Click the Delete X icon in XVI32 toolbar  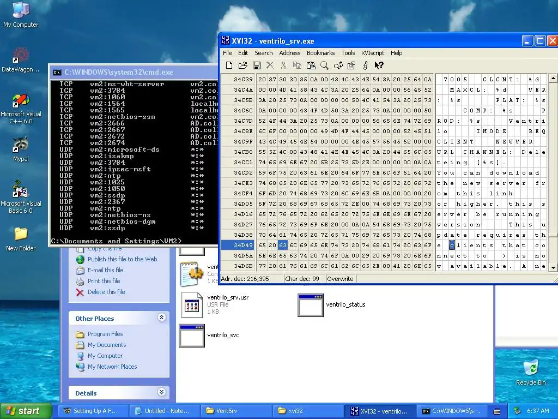270,65
